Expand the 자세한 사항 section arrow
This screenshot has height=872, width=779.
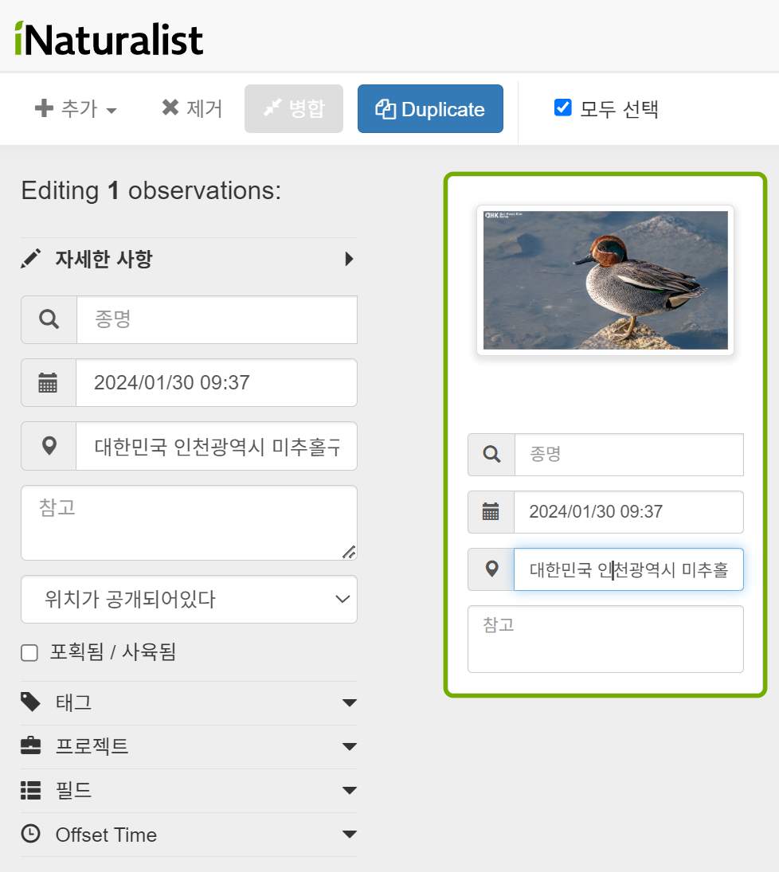coord(349,259)
